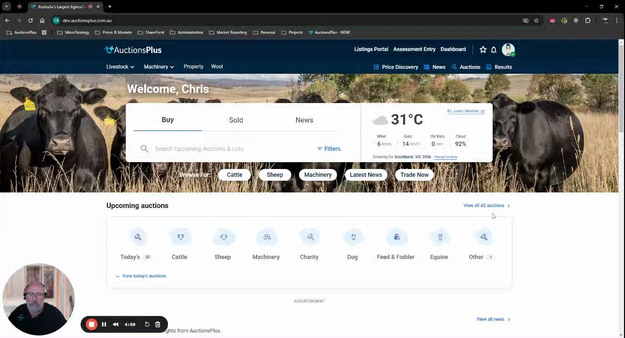
Task: Open the Auctions menu item
Action: point(465,67)
